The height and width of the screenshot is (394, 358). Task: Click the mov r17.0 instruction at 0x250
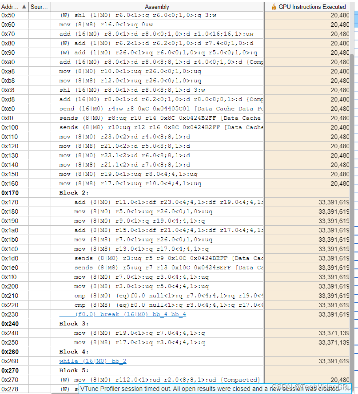[x=139, y=342]
